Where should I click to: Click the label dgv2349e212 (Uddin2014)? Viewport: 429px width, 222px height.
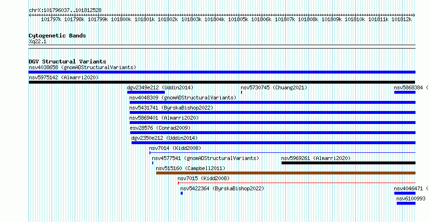click(x=160, y=87)
